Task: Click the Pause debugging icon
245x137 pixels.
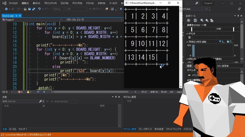Action: click(121, 9)
